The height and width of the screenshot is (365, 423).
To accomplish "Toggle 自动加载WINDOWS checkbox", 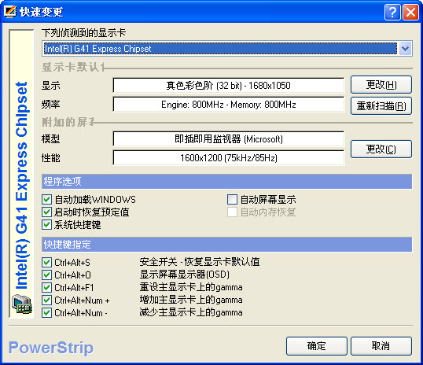I will (x=47, y=200).
